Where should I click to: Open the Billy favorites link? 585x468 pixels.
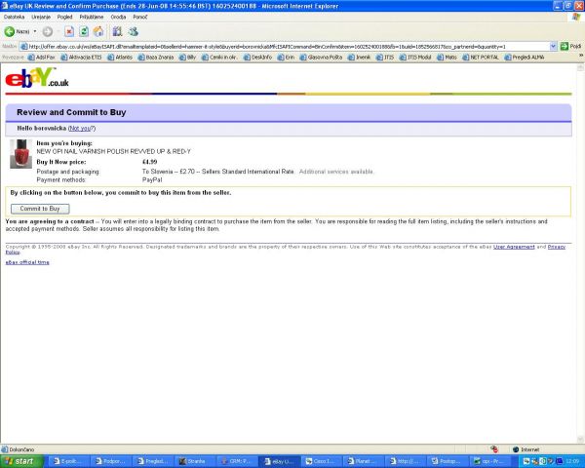[x=187, y=58]
